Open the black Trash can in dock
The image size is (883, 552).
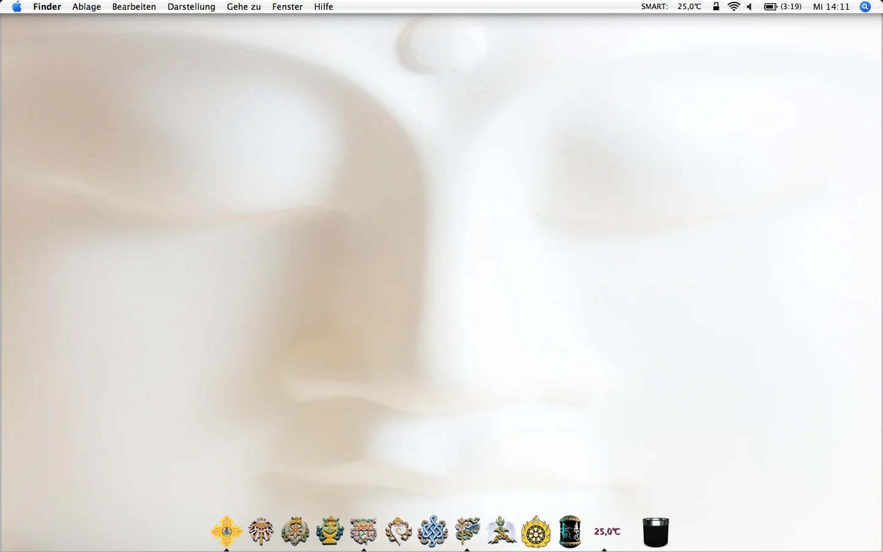[656, 532]
